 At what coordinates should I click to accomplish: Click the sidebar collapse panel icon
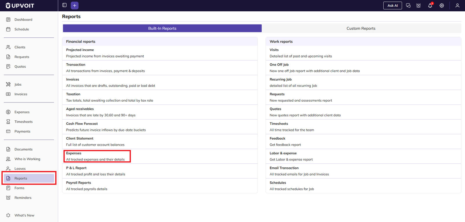[65, 5]
